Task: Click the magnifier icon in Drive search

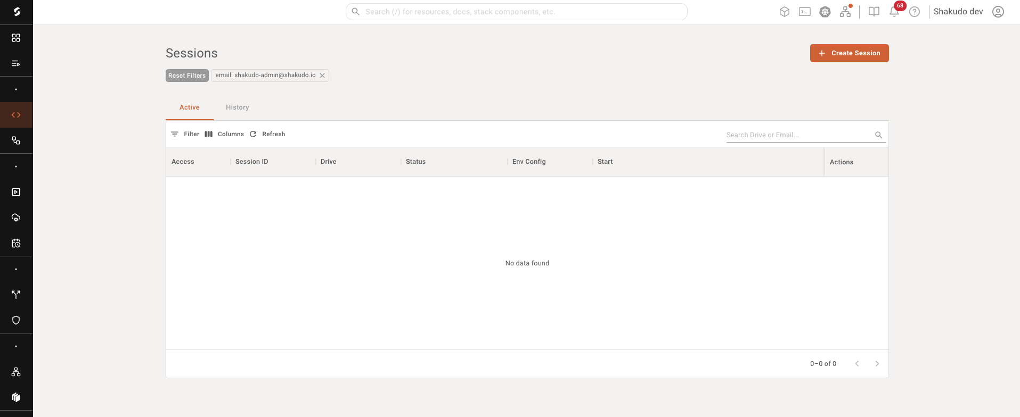Action: point(879,135)
